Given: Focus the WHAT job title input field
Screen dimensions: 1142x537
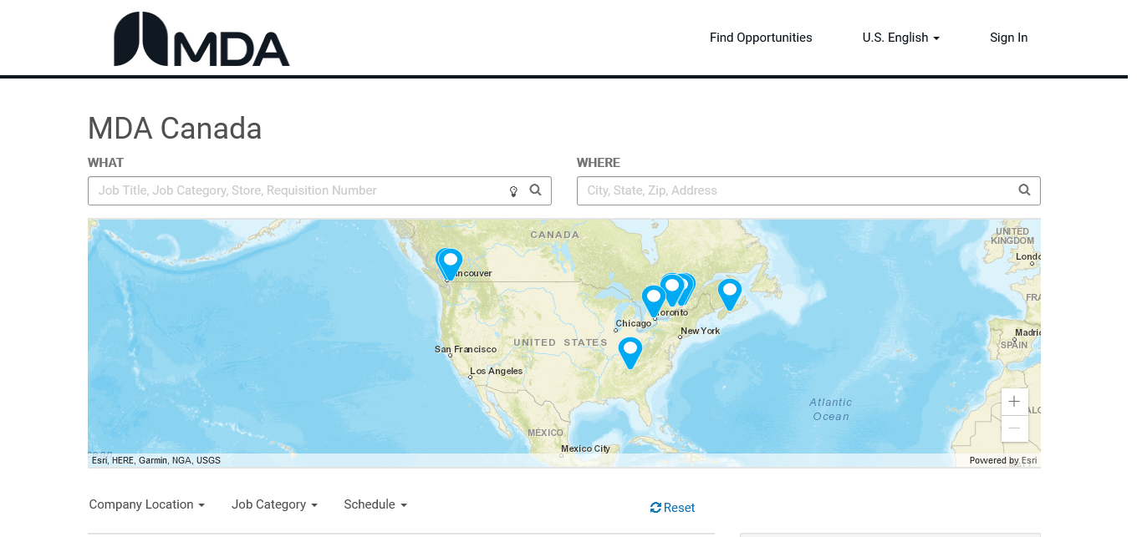Looking at the screenshot, I should 297,190.
